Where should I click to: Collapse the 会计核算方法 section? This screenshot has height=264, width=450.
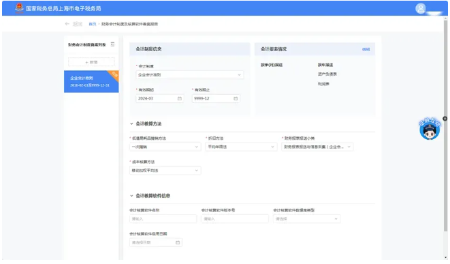click(x=131, y=123)
